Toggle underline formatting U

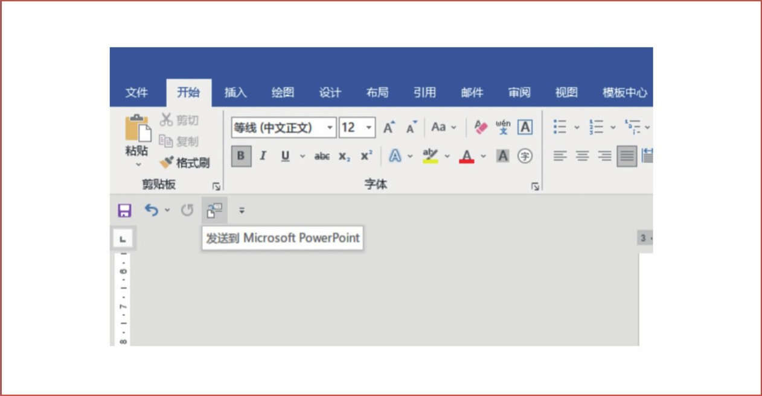click(286, 156)
